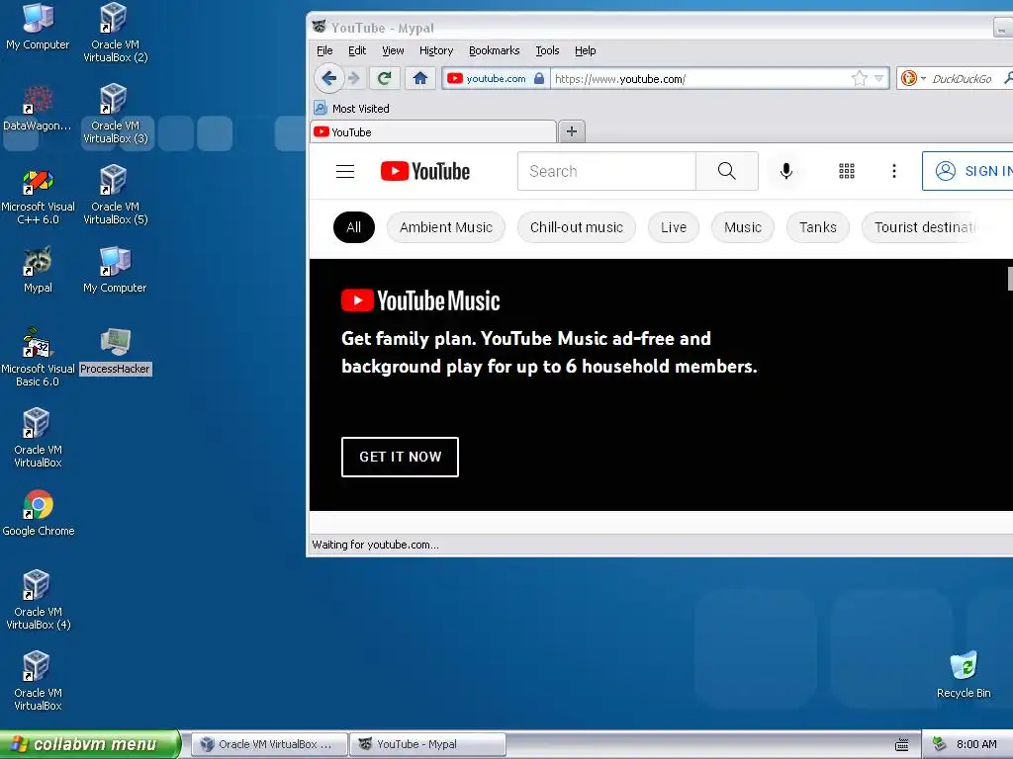
Task: Open the Help menu
Action: coord(586,50)
